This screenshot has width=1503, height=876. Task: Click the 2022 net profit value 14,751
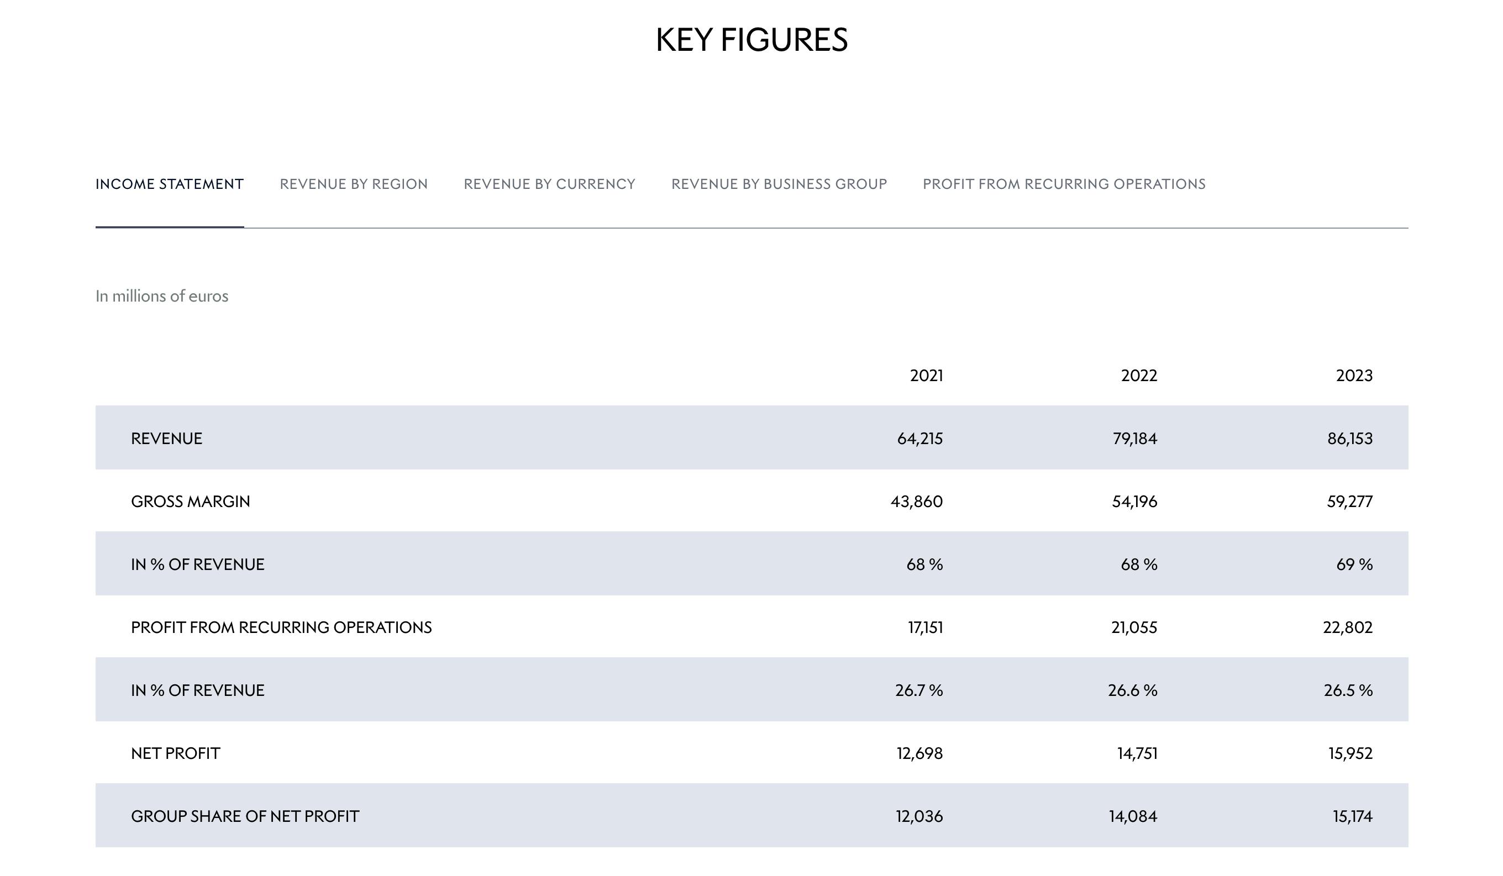point(1137,753)
